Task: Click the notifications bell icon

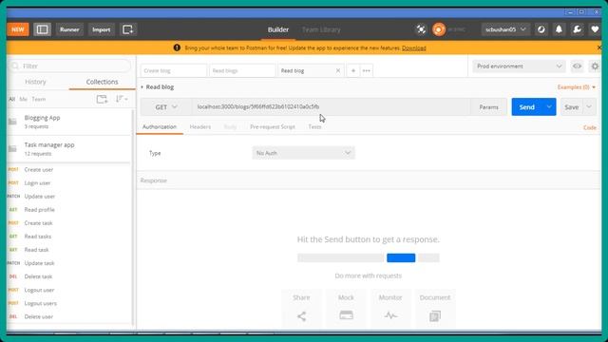Action: tap(559, 29)
